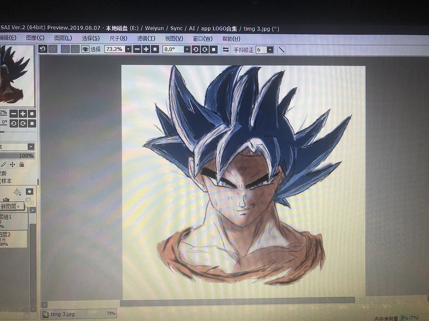This screenshot has width=429, height=321.
Task: Select the layer 图层2
Action: 13,239
